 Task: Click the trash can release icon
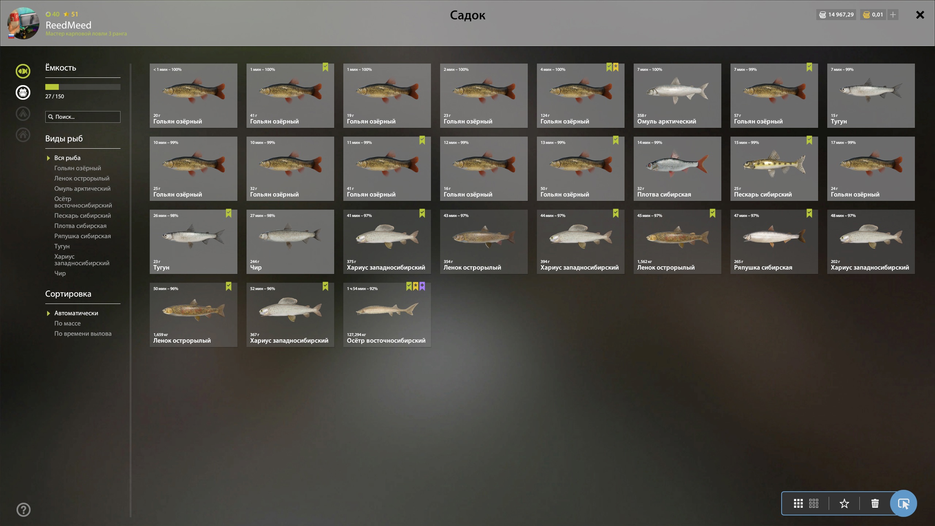click(x=875, y=504)
